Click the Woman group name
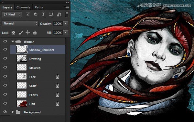The height and width of the screenshot is (122, 194). tap(29, 42)
